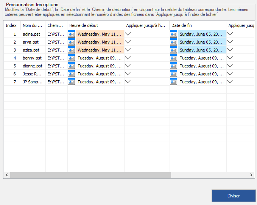Click end date calendar icon for dionne.pst
257x205 pixels.
[x=173, y=66]
